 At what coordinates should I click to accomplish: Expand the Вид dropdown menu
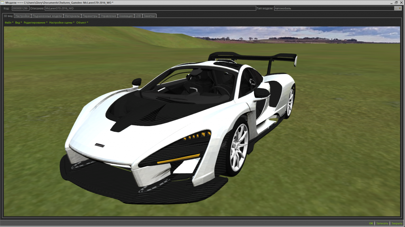18,23
